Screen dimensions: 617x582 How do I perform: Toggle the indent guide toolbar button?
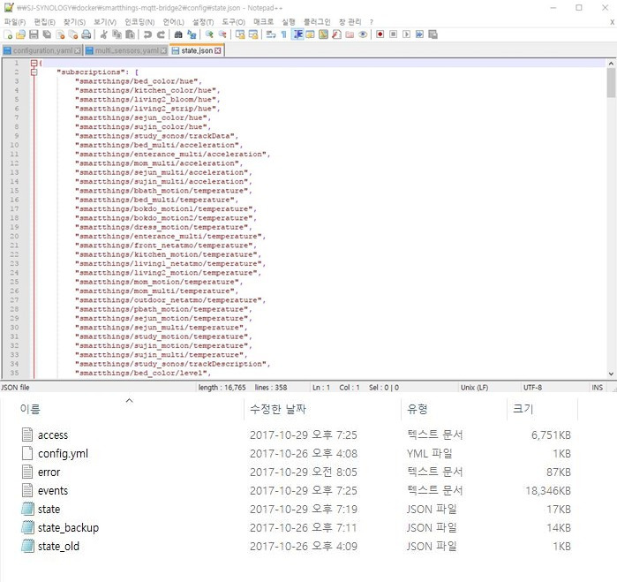click(x=297, y=34)
